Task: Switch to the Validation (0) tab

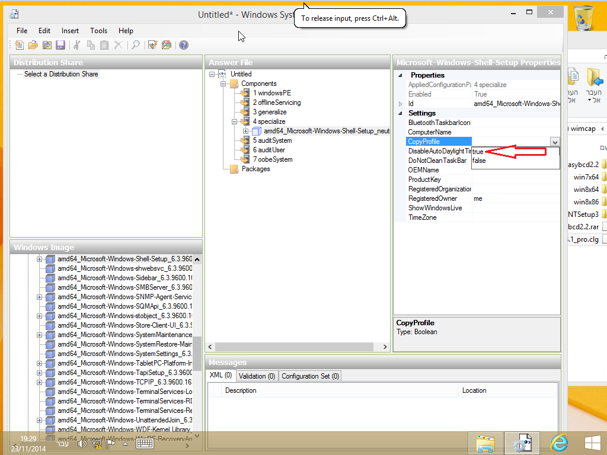Action: 257,376
